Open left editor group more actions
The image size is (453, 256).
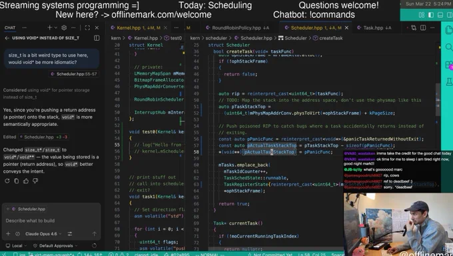(177, 28)
